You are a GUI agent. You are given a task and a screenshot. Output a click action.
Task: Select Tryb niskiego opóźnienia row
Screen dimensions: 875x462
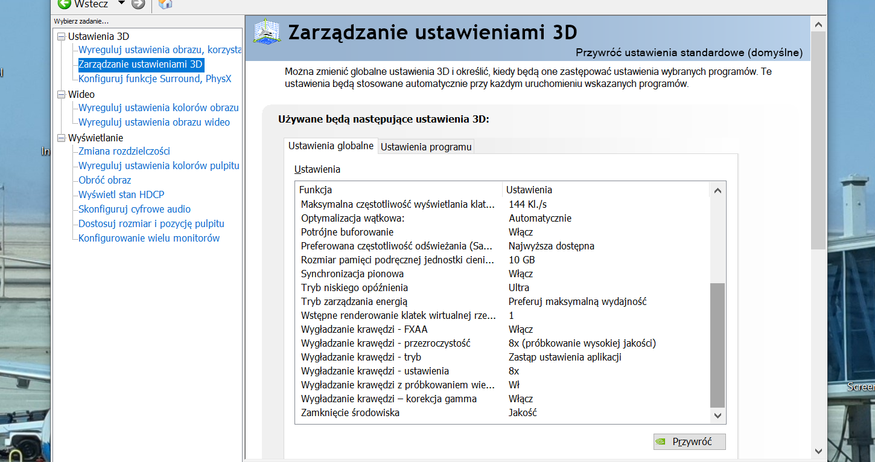tap(503, 287)
